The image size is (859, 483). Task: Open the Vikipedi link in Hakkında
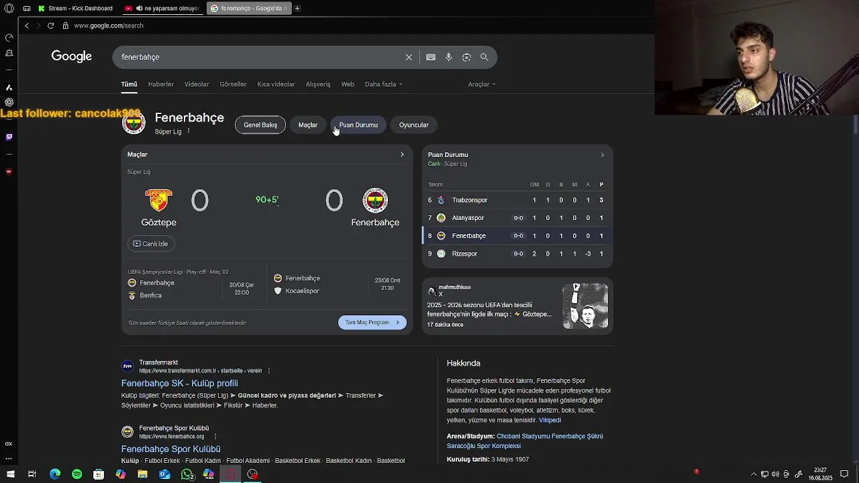click(550, 420)
